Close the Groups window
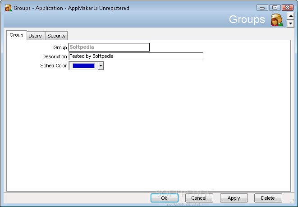The image size is (298, 207). click(288, 8)
